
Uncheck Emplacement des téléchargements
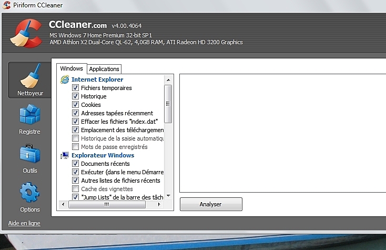point(76,130)
